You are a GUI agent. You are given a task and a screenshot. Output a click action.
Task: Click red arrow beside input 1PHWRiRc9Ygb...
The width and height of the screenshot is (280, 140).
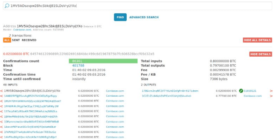click(x=1, y=106)
